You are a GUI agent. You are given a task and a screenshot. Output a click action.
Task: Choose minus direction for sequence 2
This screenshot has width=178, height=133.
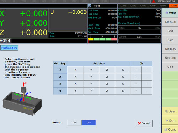coord(147,77)
